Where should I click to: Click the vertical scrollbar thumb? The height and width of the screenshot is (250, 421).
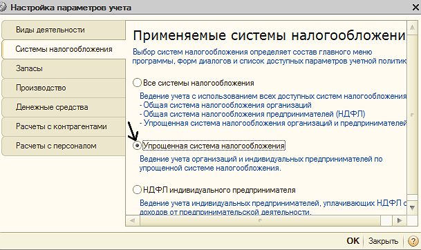pyautogui.click(x=412, y=115)
